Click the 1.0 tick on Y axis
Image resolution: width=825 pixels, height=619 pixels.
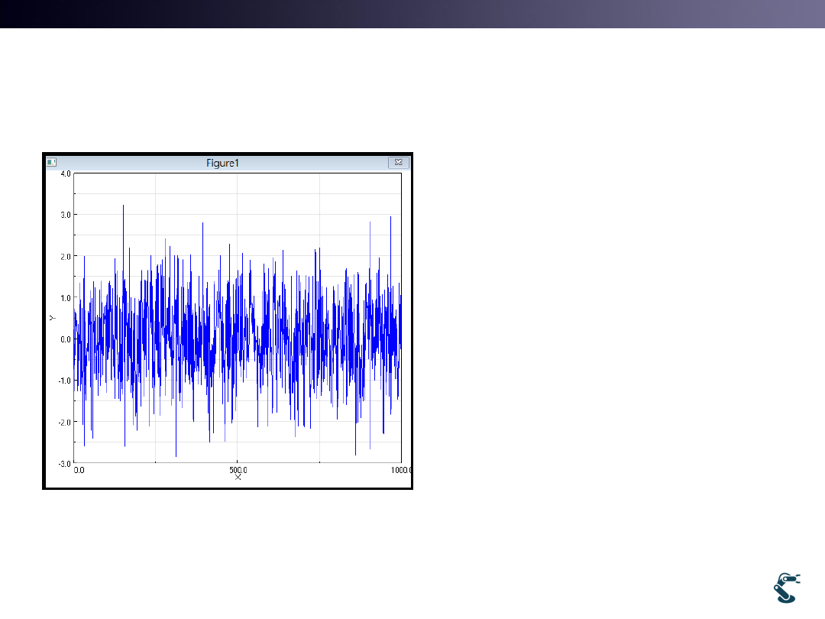pyautogui.click(x=65, y=297)
